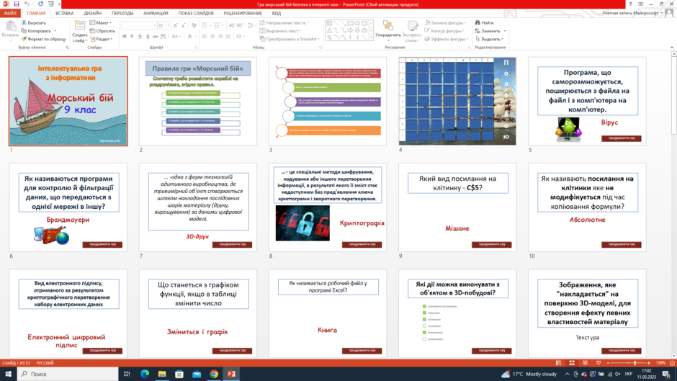Switch to Normal view in status bar

click(558, 363)
